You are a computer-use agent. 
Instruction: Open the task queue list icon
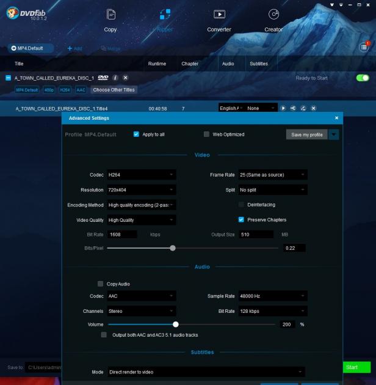[x=364, y=47]
